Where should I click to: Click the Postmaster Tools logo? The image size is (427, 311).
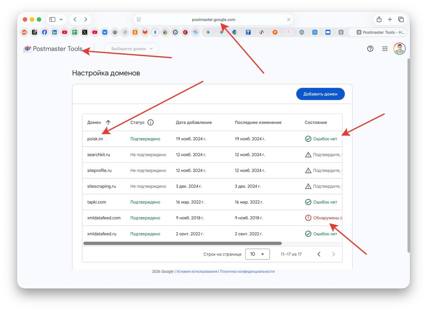click(x=53, y=49)
